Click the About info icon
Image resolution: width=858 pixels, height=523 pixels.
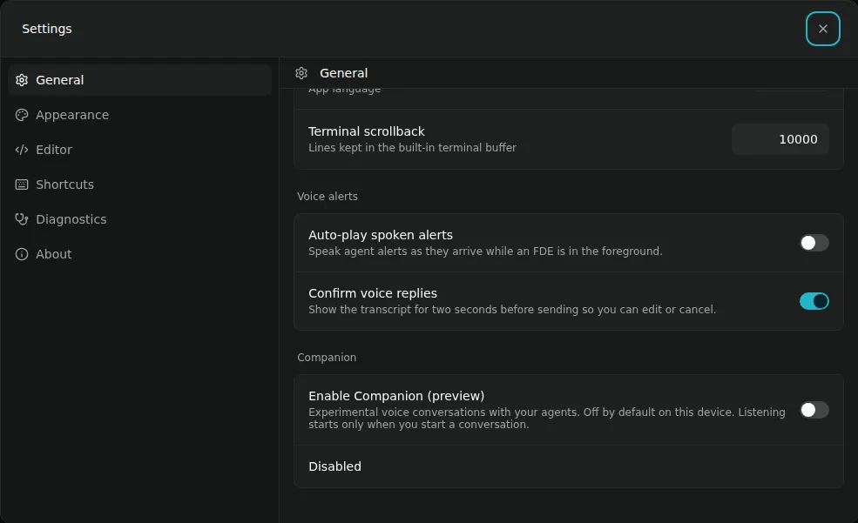tap(22, 254)
